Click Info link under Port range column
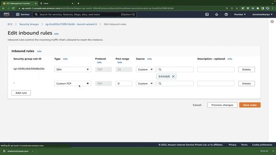 point(120,62)
